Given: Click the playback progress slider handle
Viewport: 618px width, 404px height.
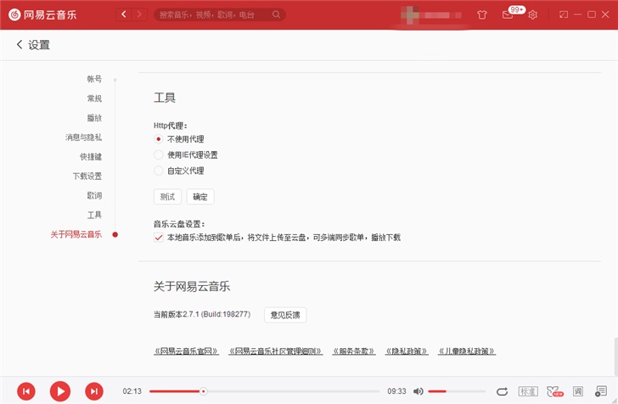Looking at the screenshot, I should (x=203, y=391).
